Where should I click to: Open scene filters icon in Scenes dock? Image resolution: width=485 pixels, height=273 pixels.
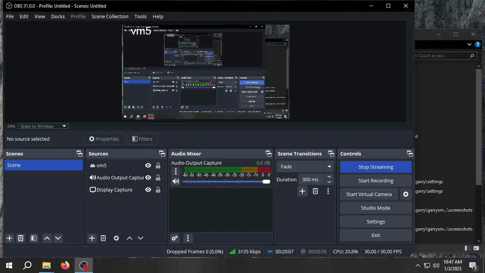[x=34, y=238]
